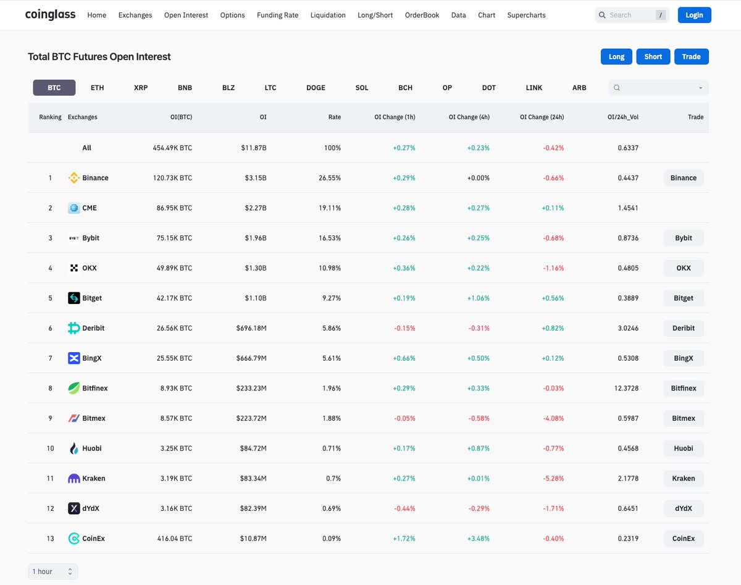
Task: Click the blue Trade button
Action: point(691,56)
